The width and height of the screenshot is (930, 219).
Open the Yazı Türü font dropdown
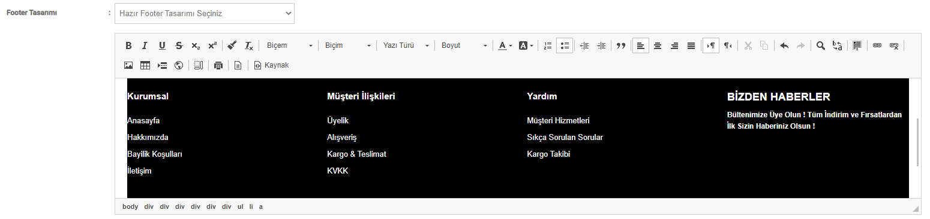click(406, 45)
